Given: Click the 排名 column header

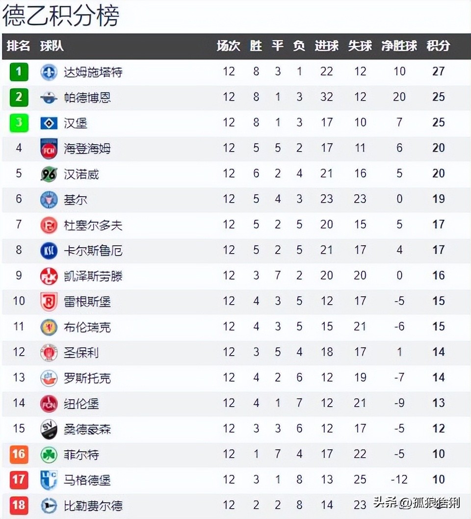Looking at the screenshot, I should (19, 46).
